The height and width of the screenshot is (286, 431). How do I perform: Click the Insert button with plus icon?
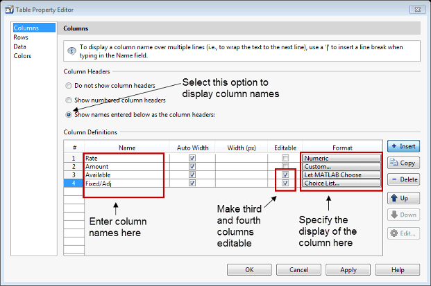point(403,147)
